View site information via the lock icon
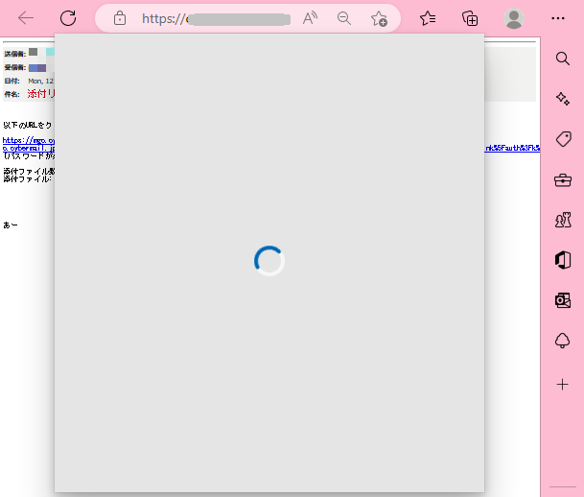This screenshot has height=497, width=584. (120, 18)
